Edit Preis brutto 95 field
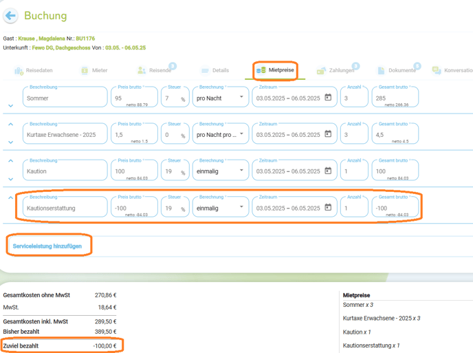Viewport: 473px width, 353px height. [x=134, y=97]
